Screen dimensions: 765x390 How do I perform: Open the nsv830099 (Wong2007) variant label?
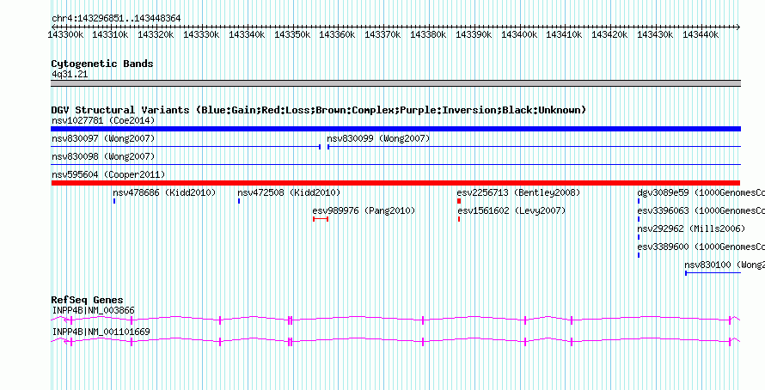click(x=378, y=139)
